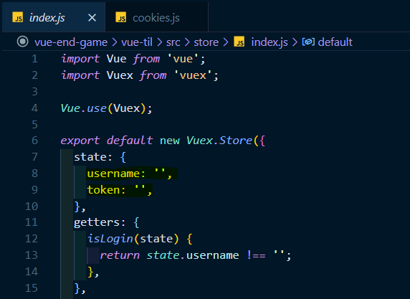Click the JS file icon on cookies.js tab

pos(121,17)
